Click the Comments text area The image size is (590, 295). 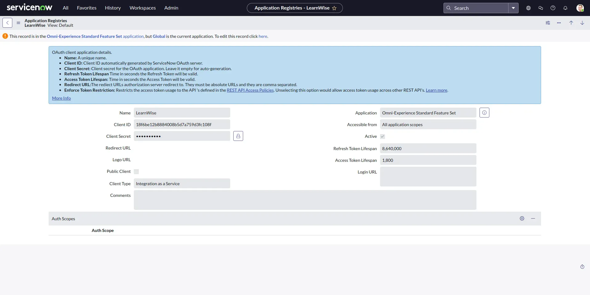click(305, 200)
